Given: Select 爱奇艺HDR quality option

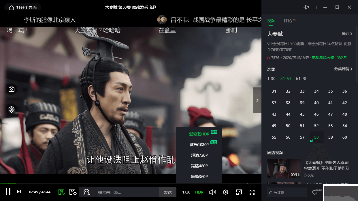Looking at the screenshot, I should pos(199,134).
